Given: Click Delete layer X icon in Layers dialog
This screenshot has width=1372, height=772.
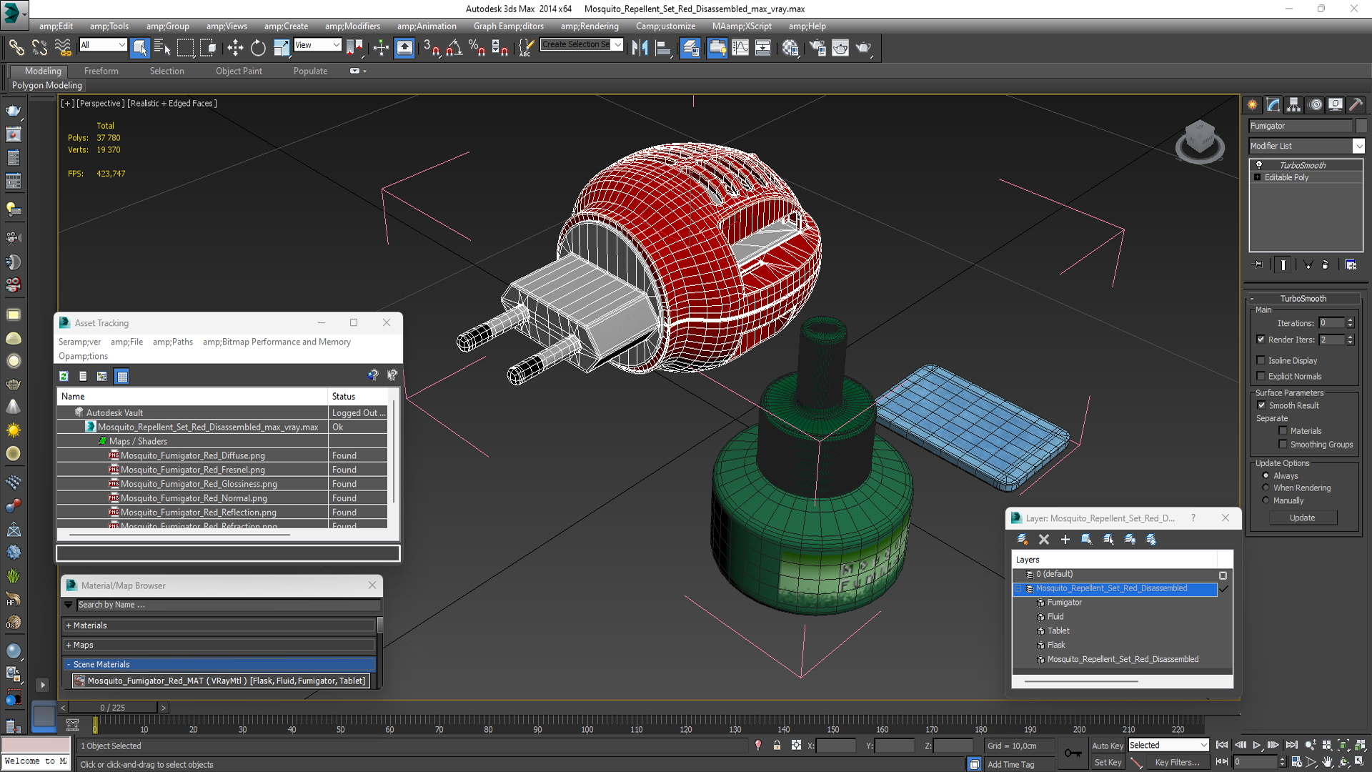Looking at the screenshot, I should pyautogui.click(x=1044, y=540).
